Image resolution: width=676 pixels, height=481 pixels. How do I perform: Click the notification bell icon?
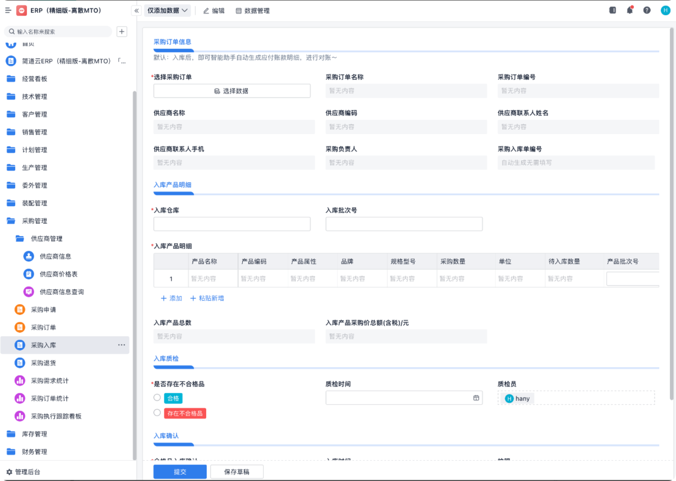pyautogui.click(x=629, y=10)
